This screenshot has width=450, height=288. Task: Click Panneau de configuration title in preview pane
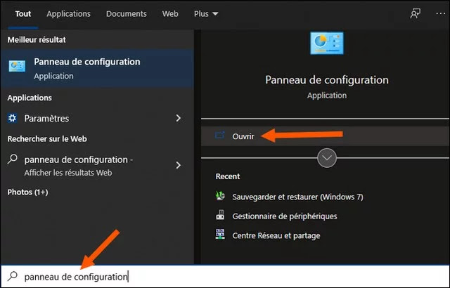[327, 79]
